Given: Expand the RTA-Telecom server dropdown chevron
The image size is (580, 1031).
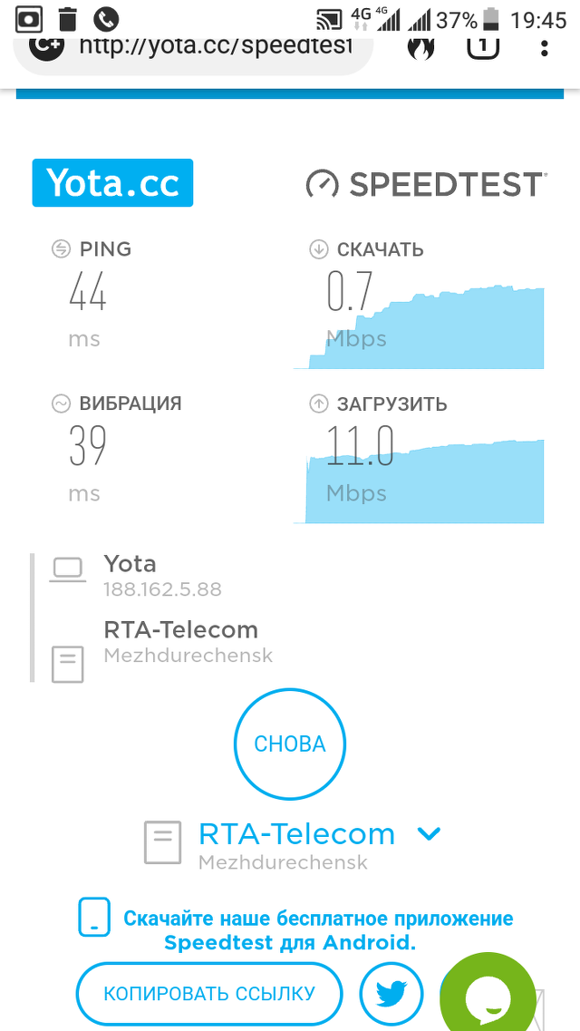Looking at the screenshot, I should [429, 833].
